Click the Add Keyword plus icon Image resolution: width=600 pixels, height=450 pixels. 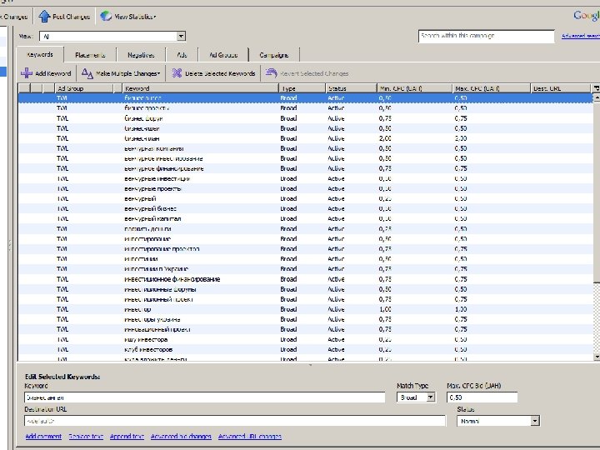pos(27,73)
